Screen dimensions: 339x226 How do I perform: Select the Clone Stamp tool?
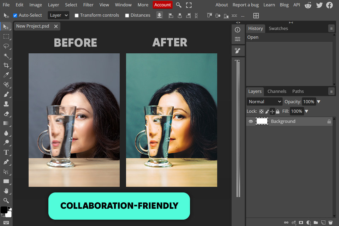click(x=6, y=104)
